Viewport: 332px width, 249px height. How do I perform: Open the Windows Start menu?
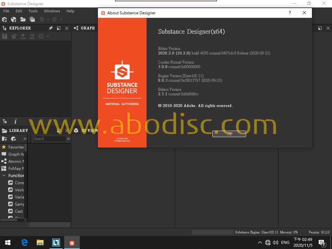(8, 243)
